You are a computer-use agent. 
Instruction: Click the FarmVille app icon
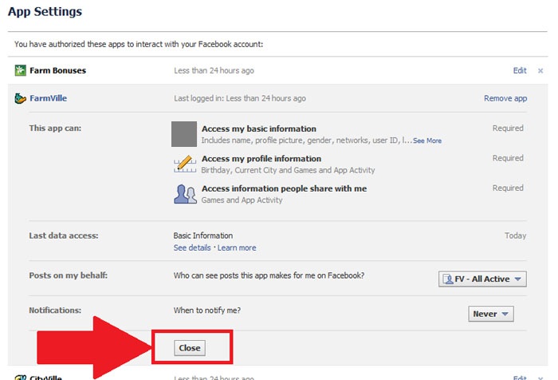20,98
